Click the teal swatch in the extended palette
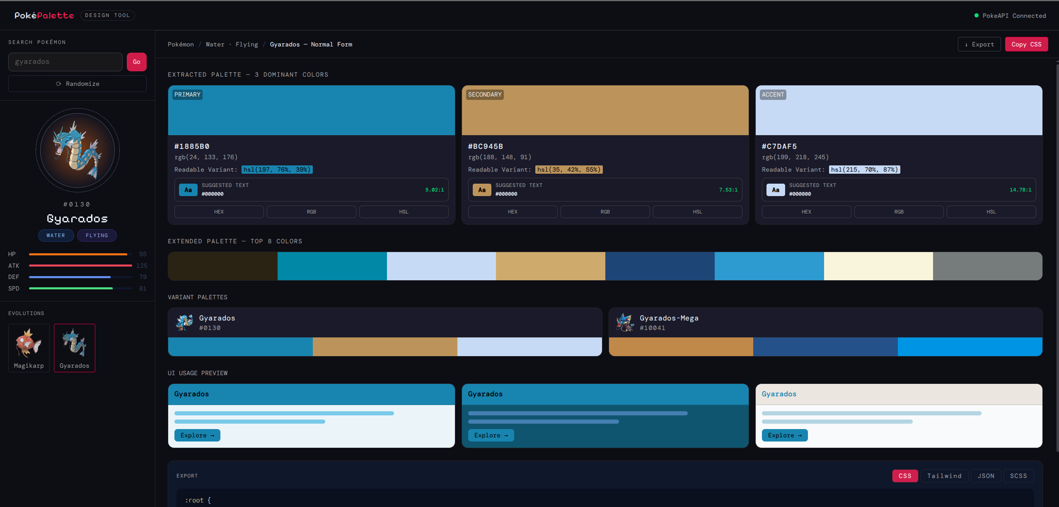The width and height of the screenshot is (1059, 507). [x=331, y=266]
